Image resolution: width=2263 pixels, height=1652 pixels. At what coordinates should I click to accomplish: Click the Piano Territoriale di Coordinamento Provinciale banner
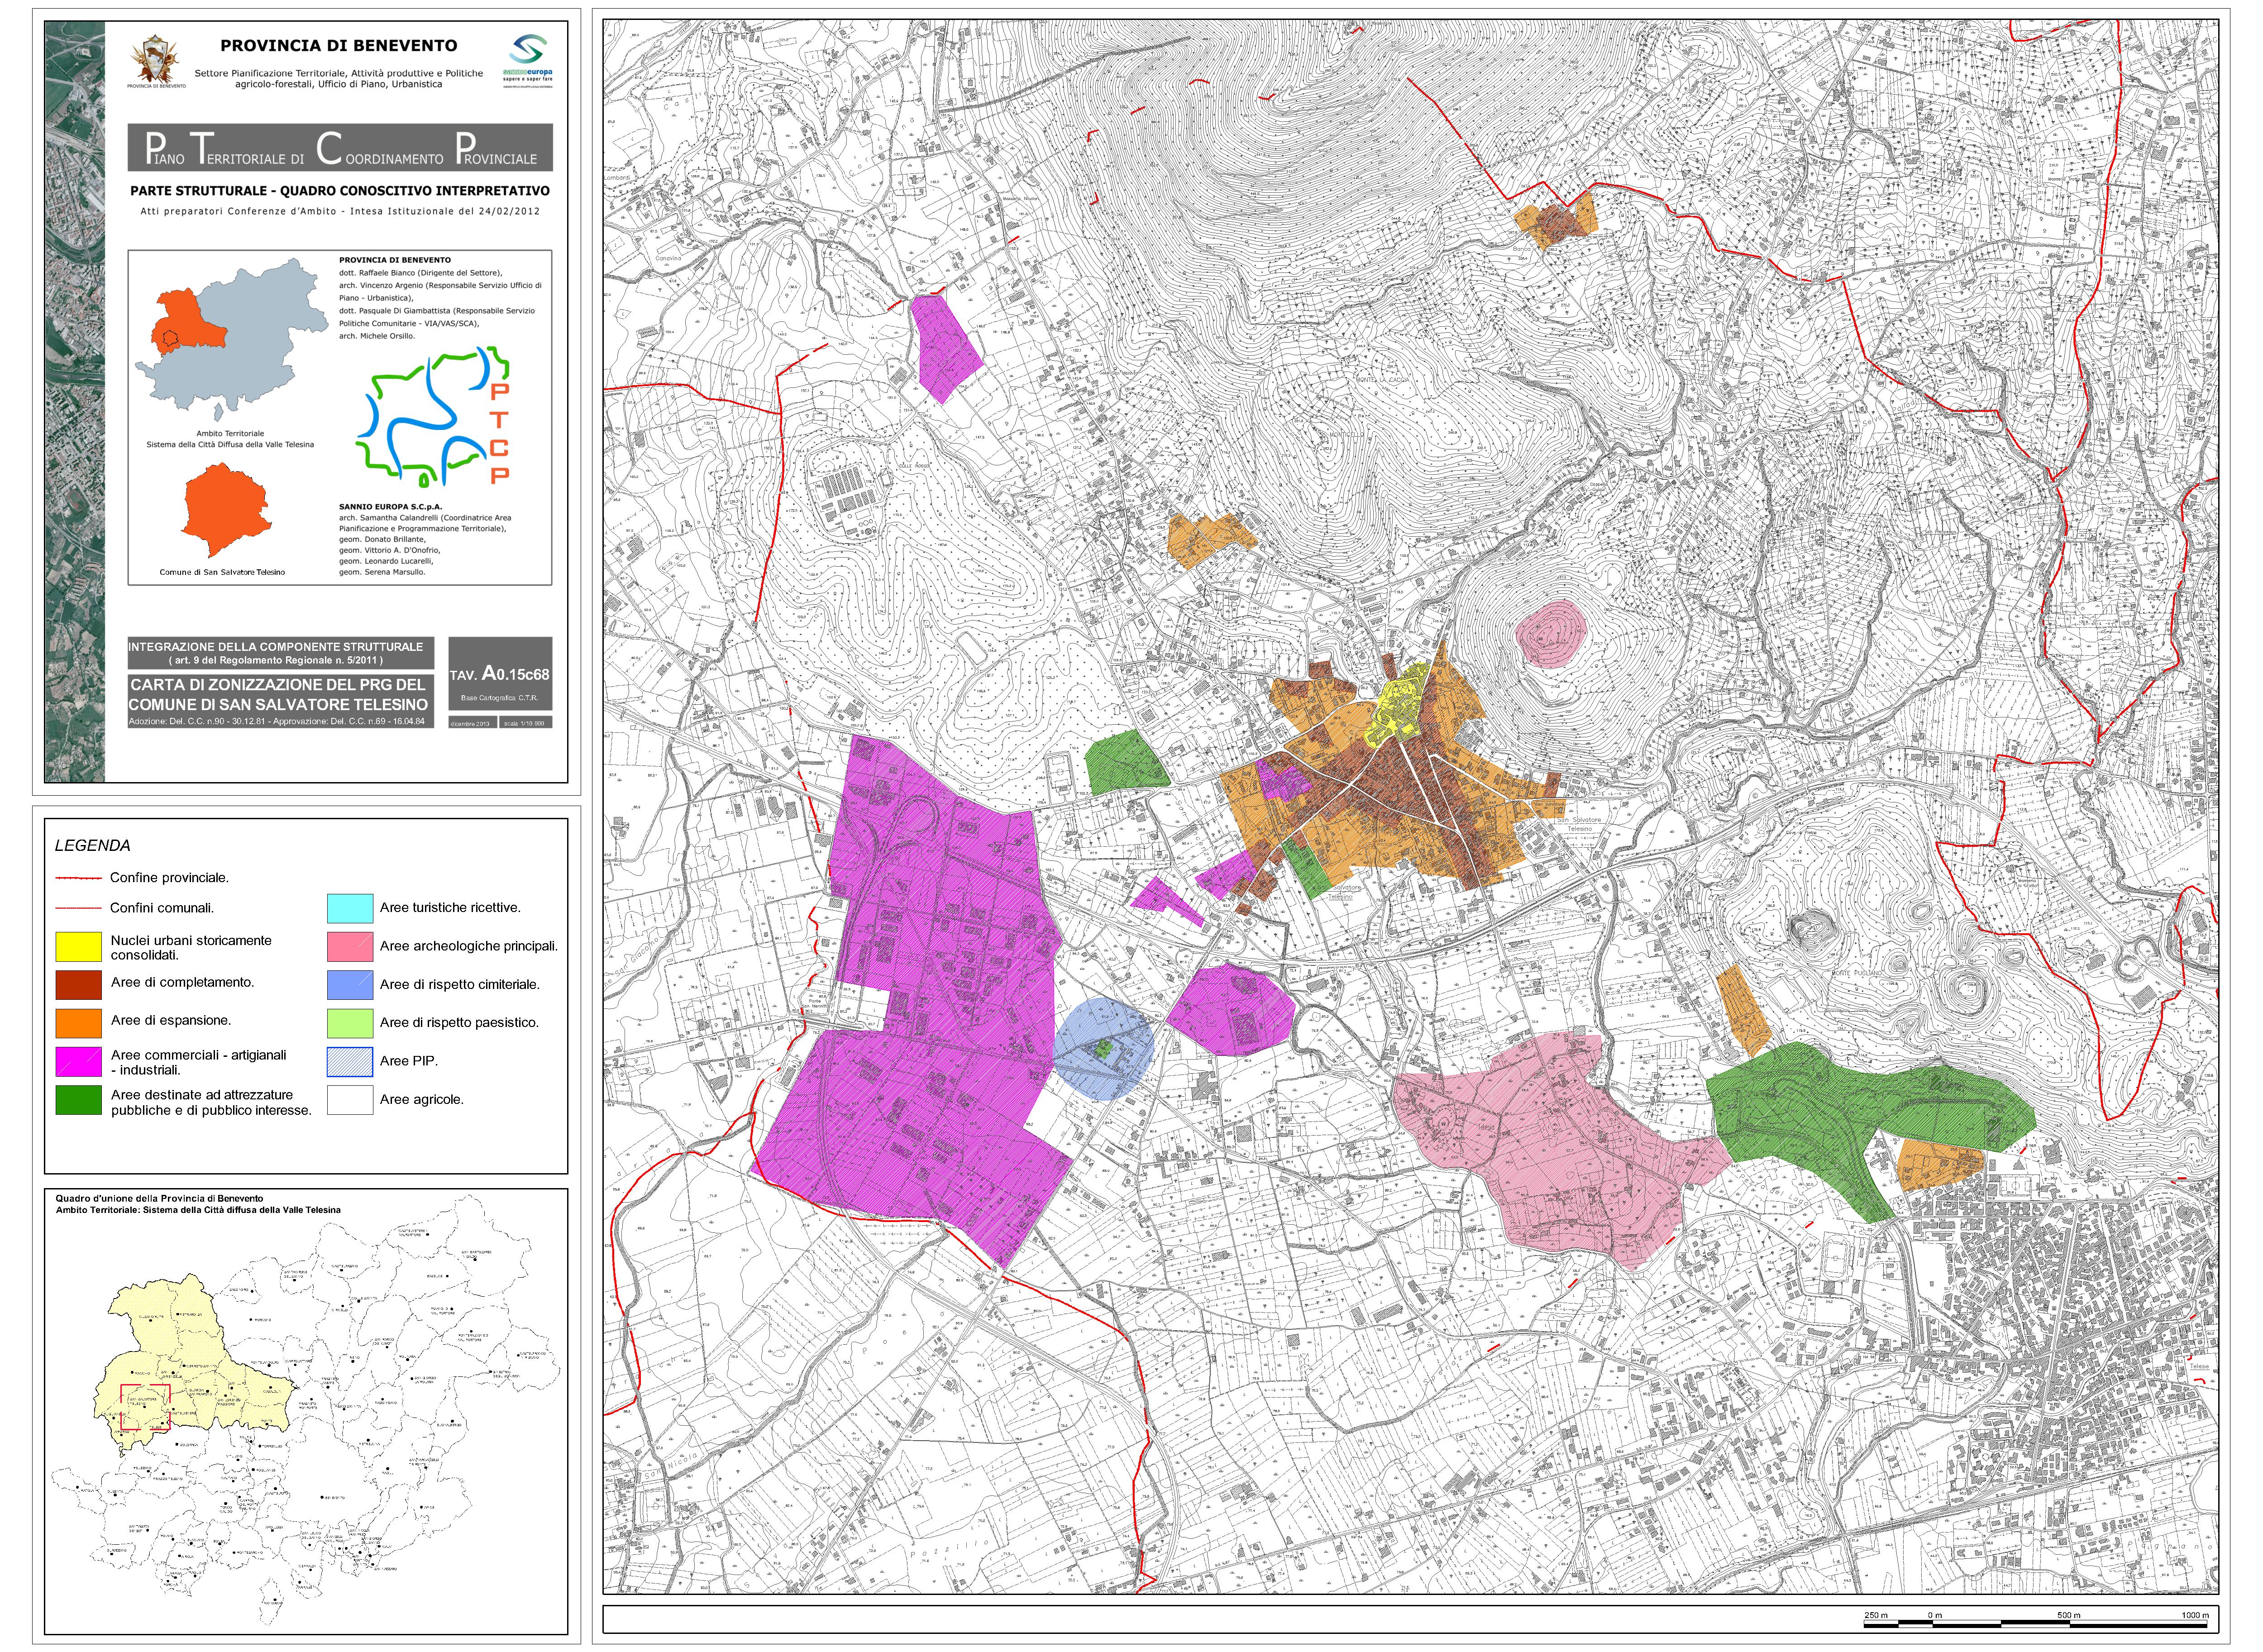coord(340,148)
